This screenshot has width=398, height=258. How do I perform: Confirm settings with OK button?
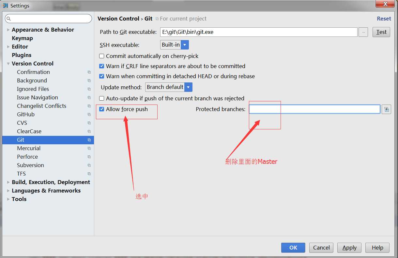pos(293,248)
